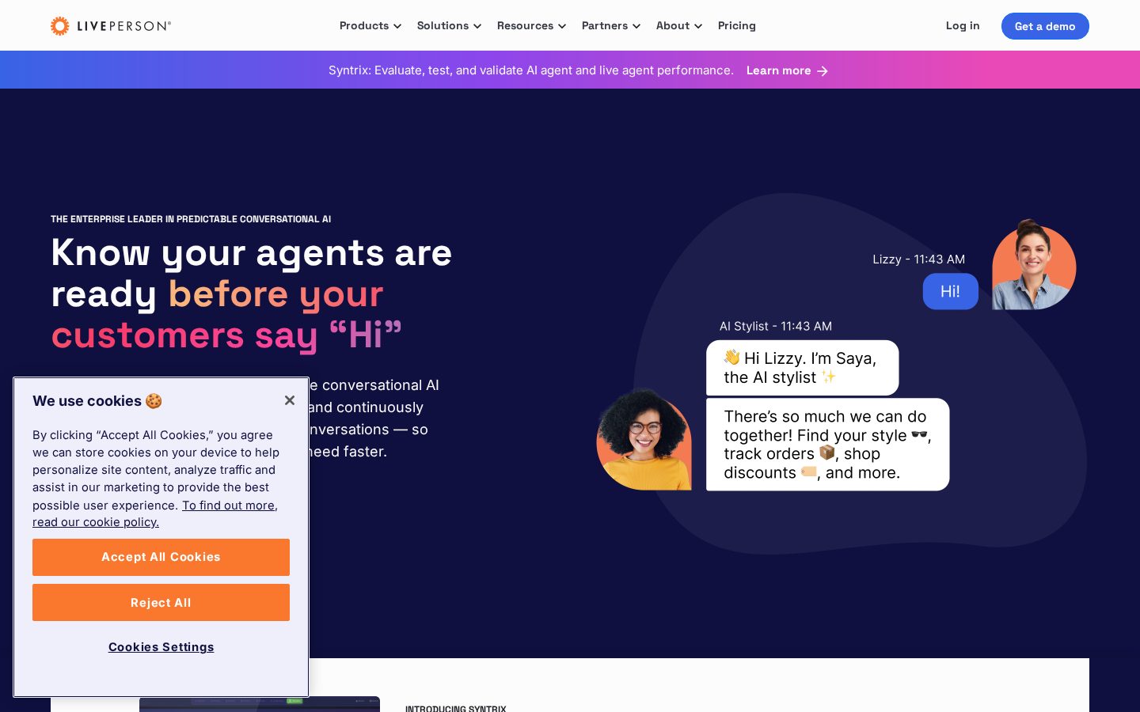Open the Partners menu
Screen dimensions: 1140x712
pyautogui.click(x=611, y=26)
